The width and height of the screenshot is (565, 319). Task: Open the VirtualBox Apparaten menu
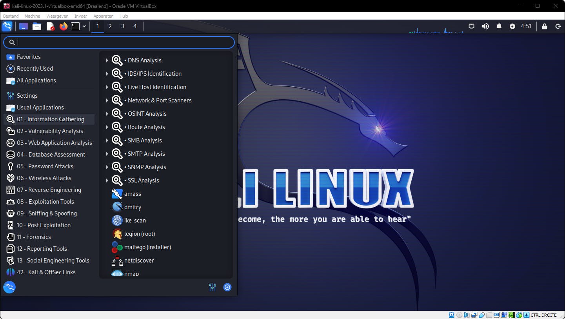point(103,16)
